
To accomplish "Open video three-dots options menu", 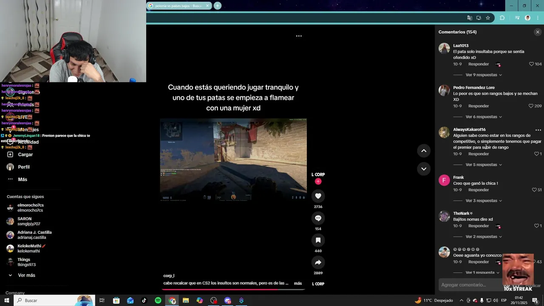I will (x=299, y=36).
